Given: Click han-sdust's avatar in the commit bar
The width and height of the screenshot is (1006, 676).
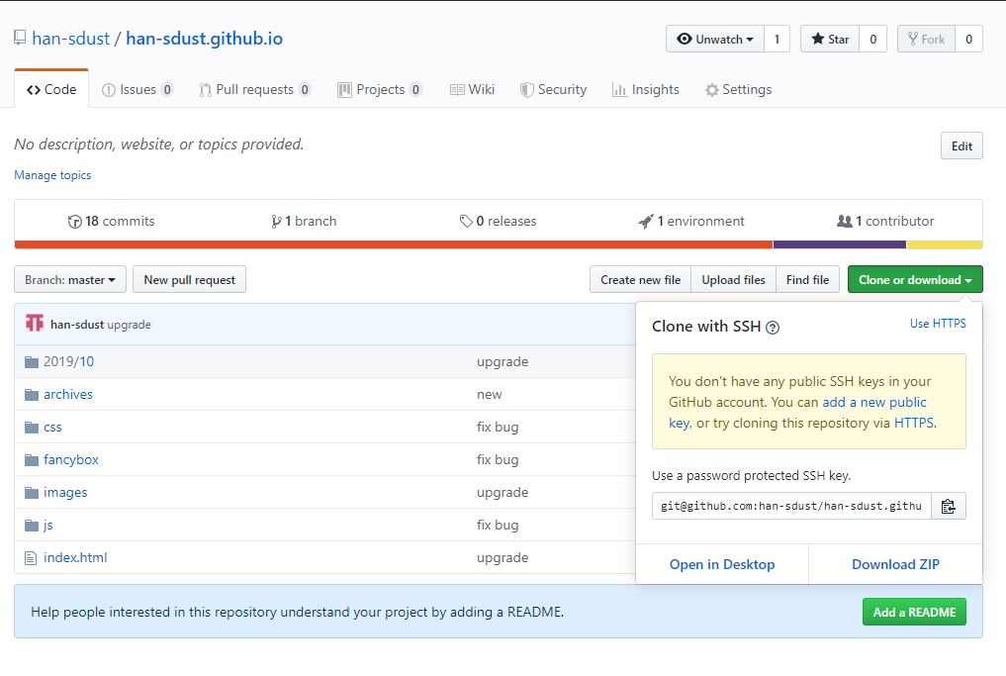Looking at the screenshot, I should [x=36, y=323].
